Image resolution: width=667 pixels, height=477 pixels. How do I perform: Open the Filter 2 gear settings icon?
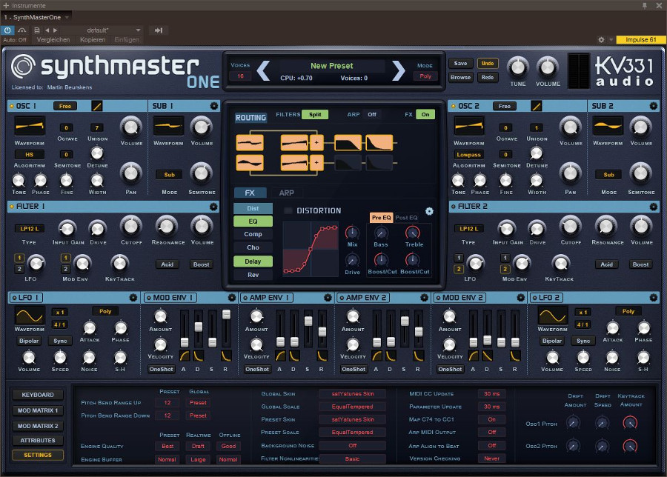654,207
